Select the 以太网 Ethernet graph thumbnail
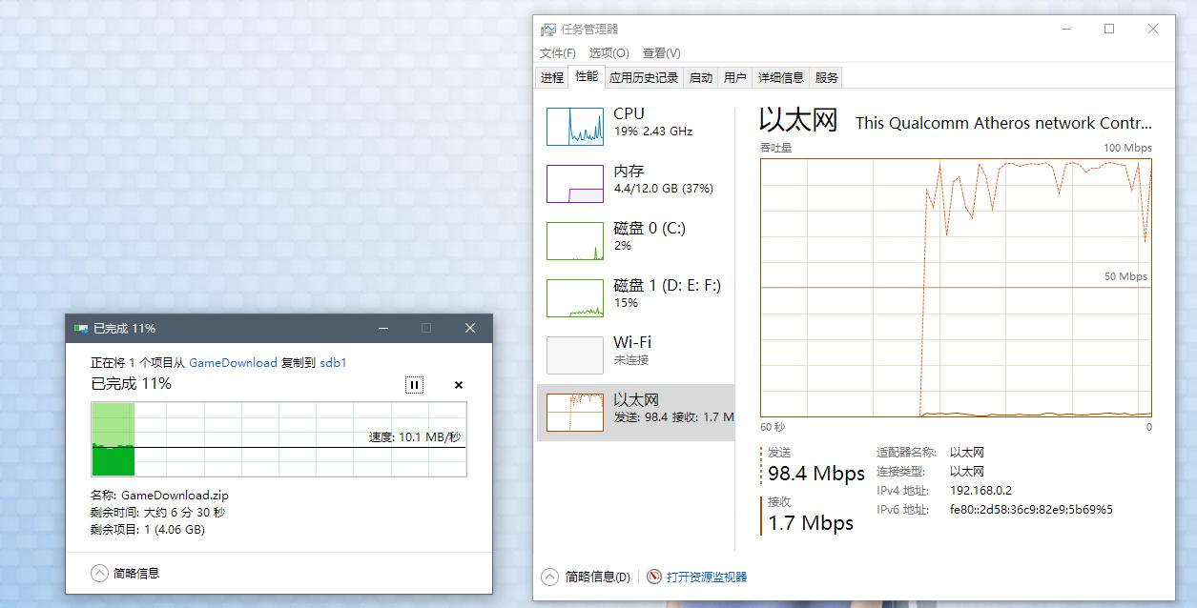Image resolution: width=1197 pixels, height=608 pixels. pyautogui.click(x=575, y=412)
